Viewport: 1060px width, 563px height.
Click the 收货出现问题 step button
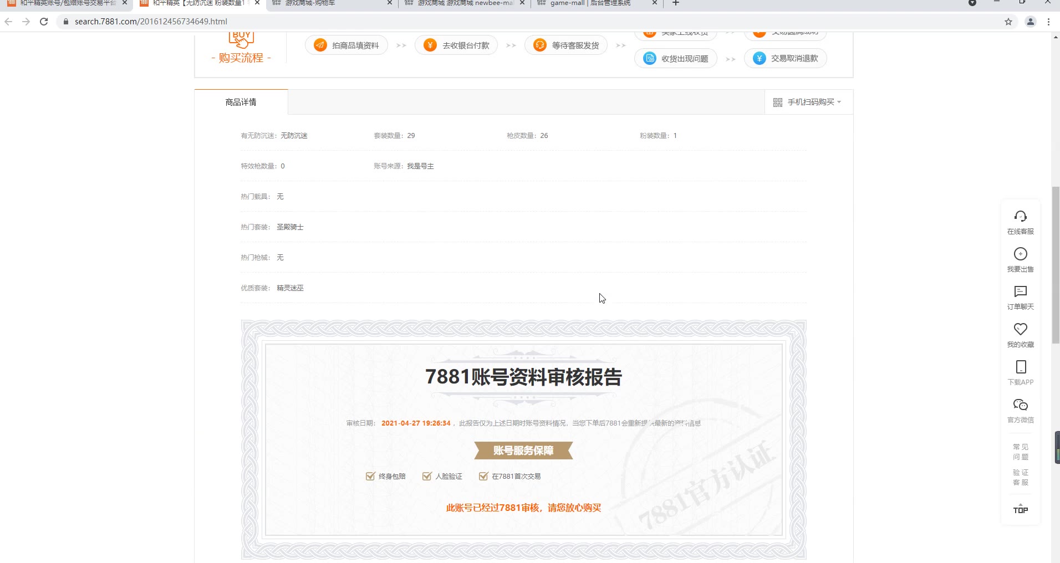pyautogui.click(x=676, y=58)
